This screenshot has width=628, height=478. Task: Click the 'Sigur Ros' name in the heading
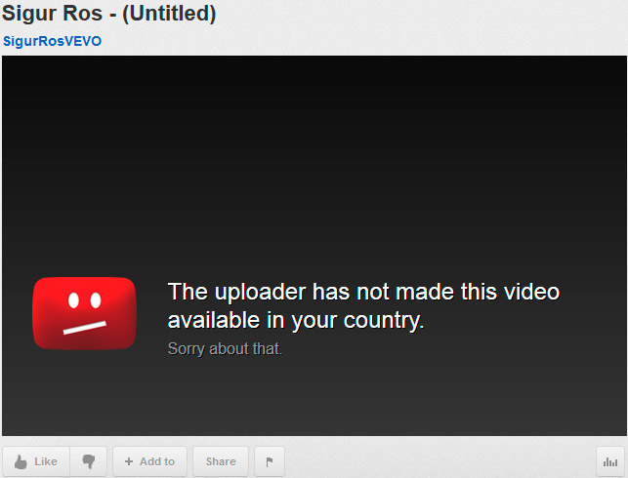(x=53, y=14)
